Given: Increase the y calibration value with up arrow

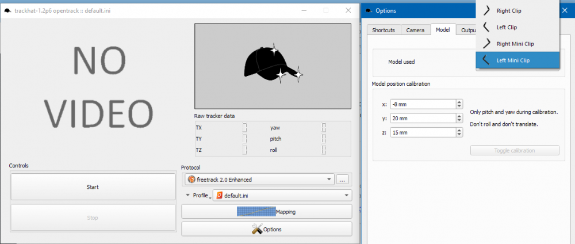Looking at the screenshot, I should point(459,116).
